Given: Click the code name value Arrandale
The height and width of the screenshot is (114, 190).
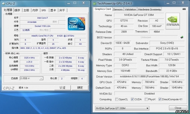Looking at the screenshot, I should coord(32,22).
